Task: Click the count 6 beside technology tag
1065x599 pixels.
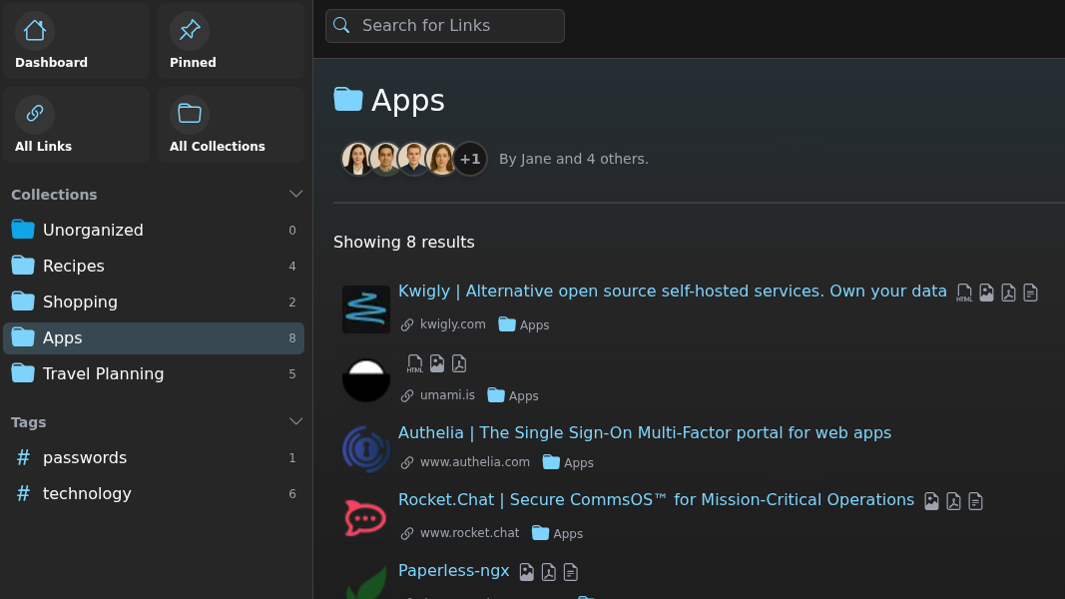Action: [x=292, y=494]
